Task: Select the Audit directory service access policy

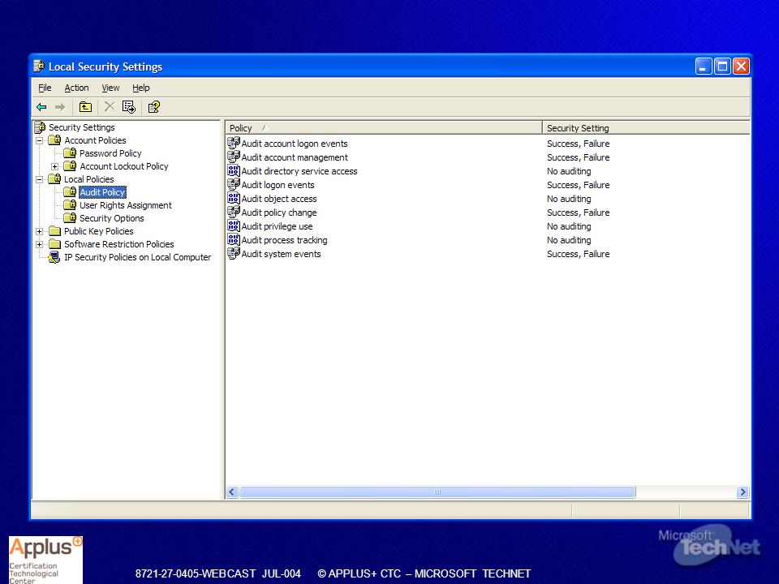Action: [x=299, y=171]
